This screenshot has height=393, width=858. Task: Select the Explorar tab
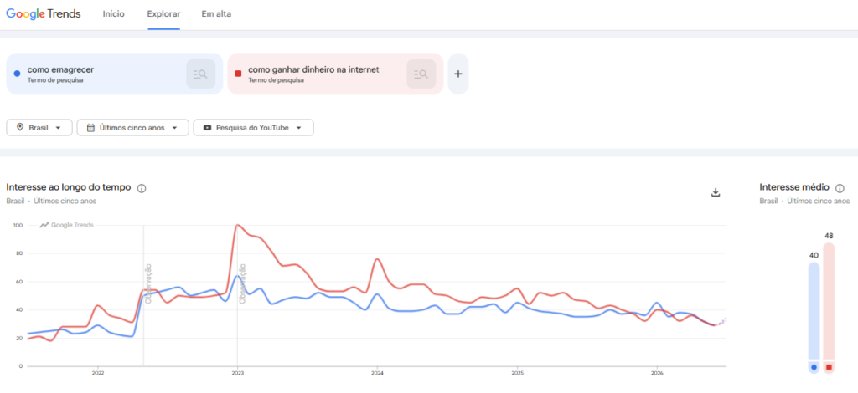click(163, 14)
